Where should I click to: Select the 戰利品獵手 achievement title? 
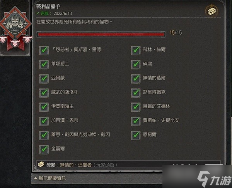tap(48, 7)
